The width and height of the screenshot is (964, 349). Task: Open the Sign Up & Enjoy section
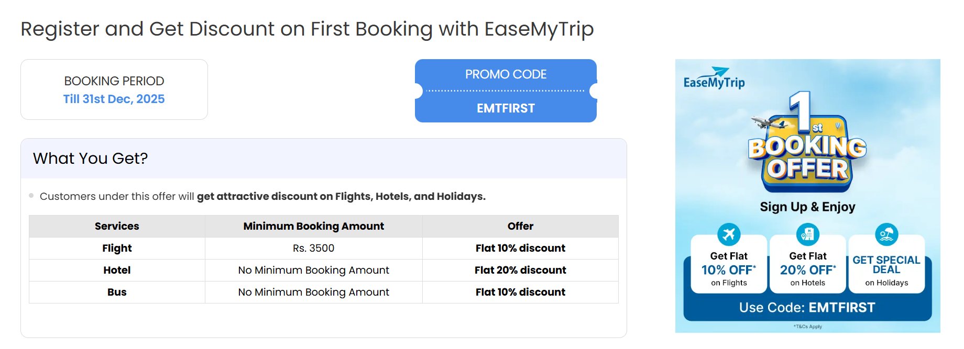(x=807, y=206)
